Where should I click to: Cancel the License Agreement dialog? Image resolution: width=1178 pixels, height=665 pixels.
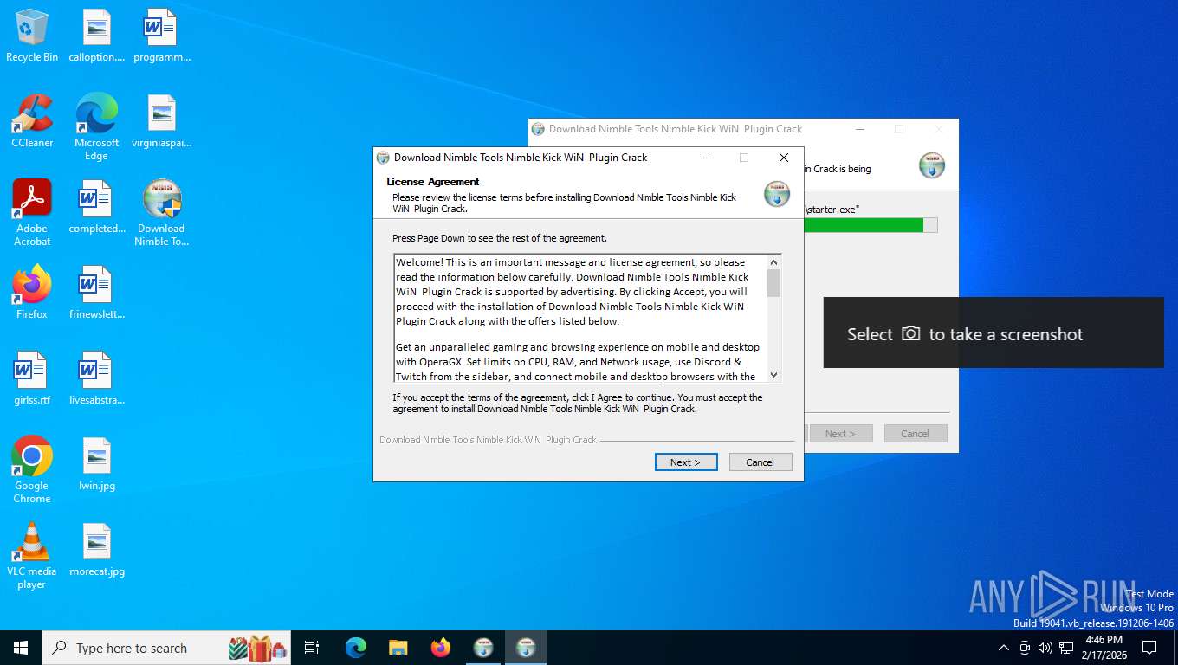pos(761,462)
